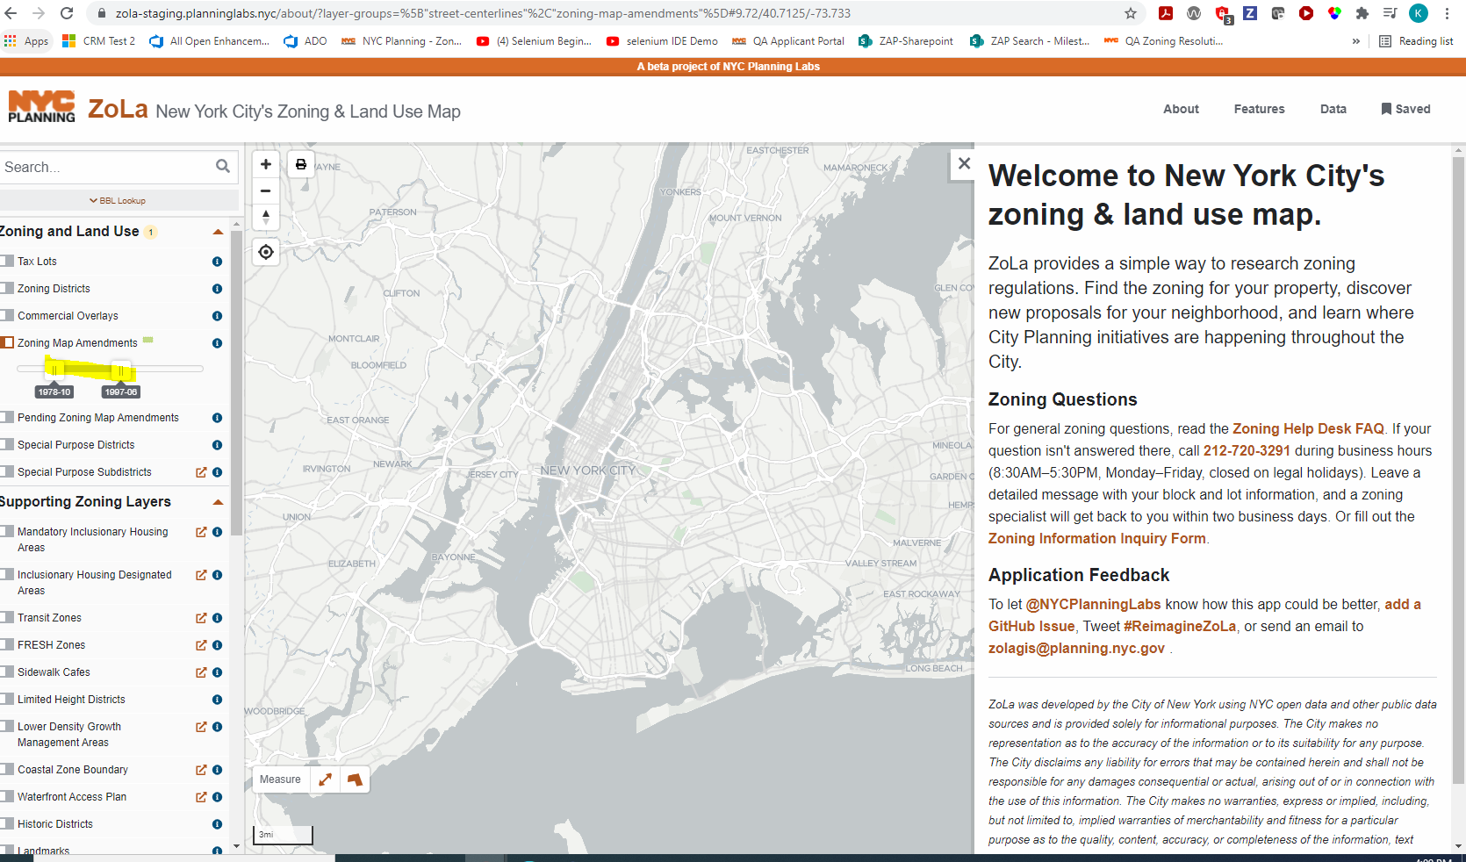The height and width of the screenshot is (862, 1466).
Task: Open the search magnifier icon
Action: click(x=223, y=166)
